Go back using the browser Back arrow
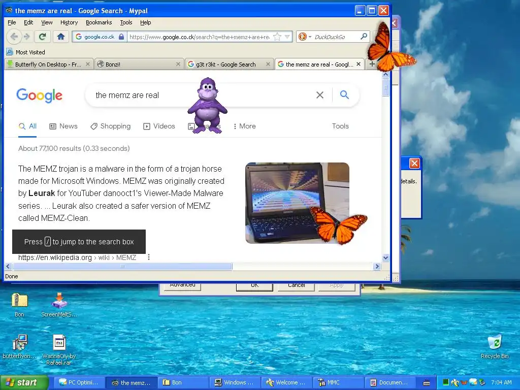 [x=14, y=37]
